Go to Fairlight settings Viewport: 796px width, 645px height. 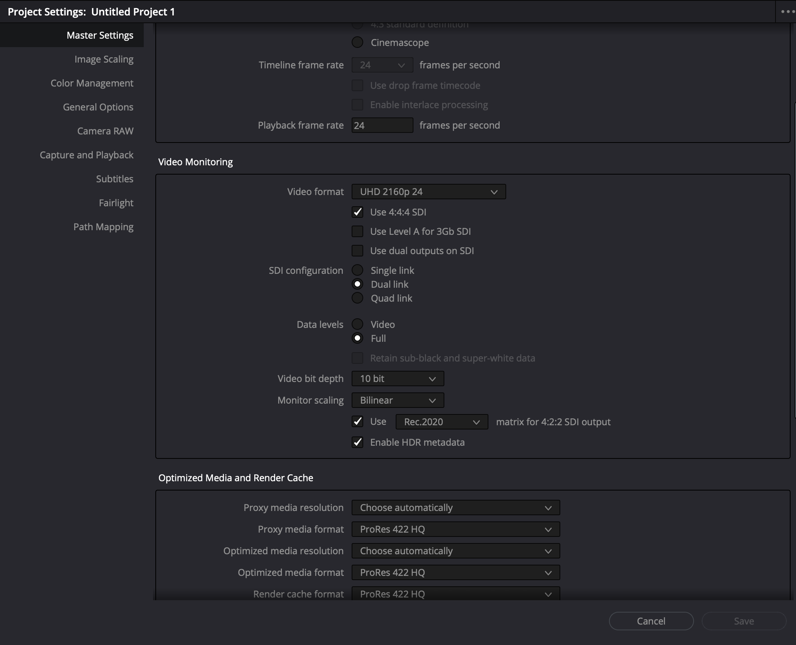coord(116,203)
